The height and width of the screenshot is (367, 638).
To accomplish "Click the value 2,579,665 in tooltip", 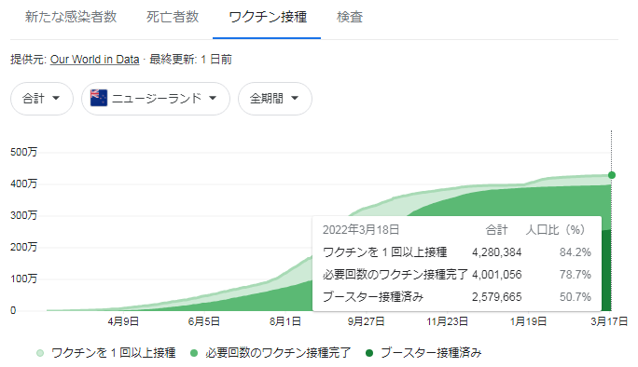I will pyautogui.click(x=496, y=297).
